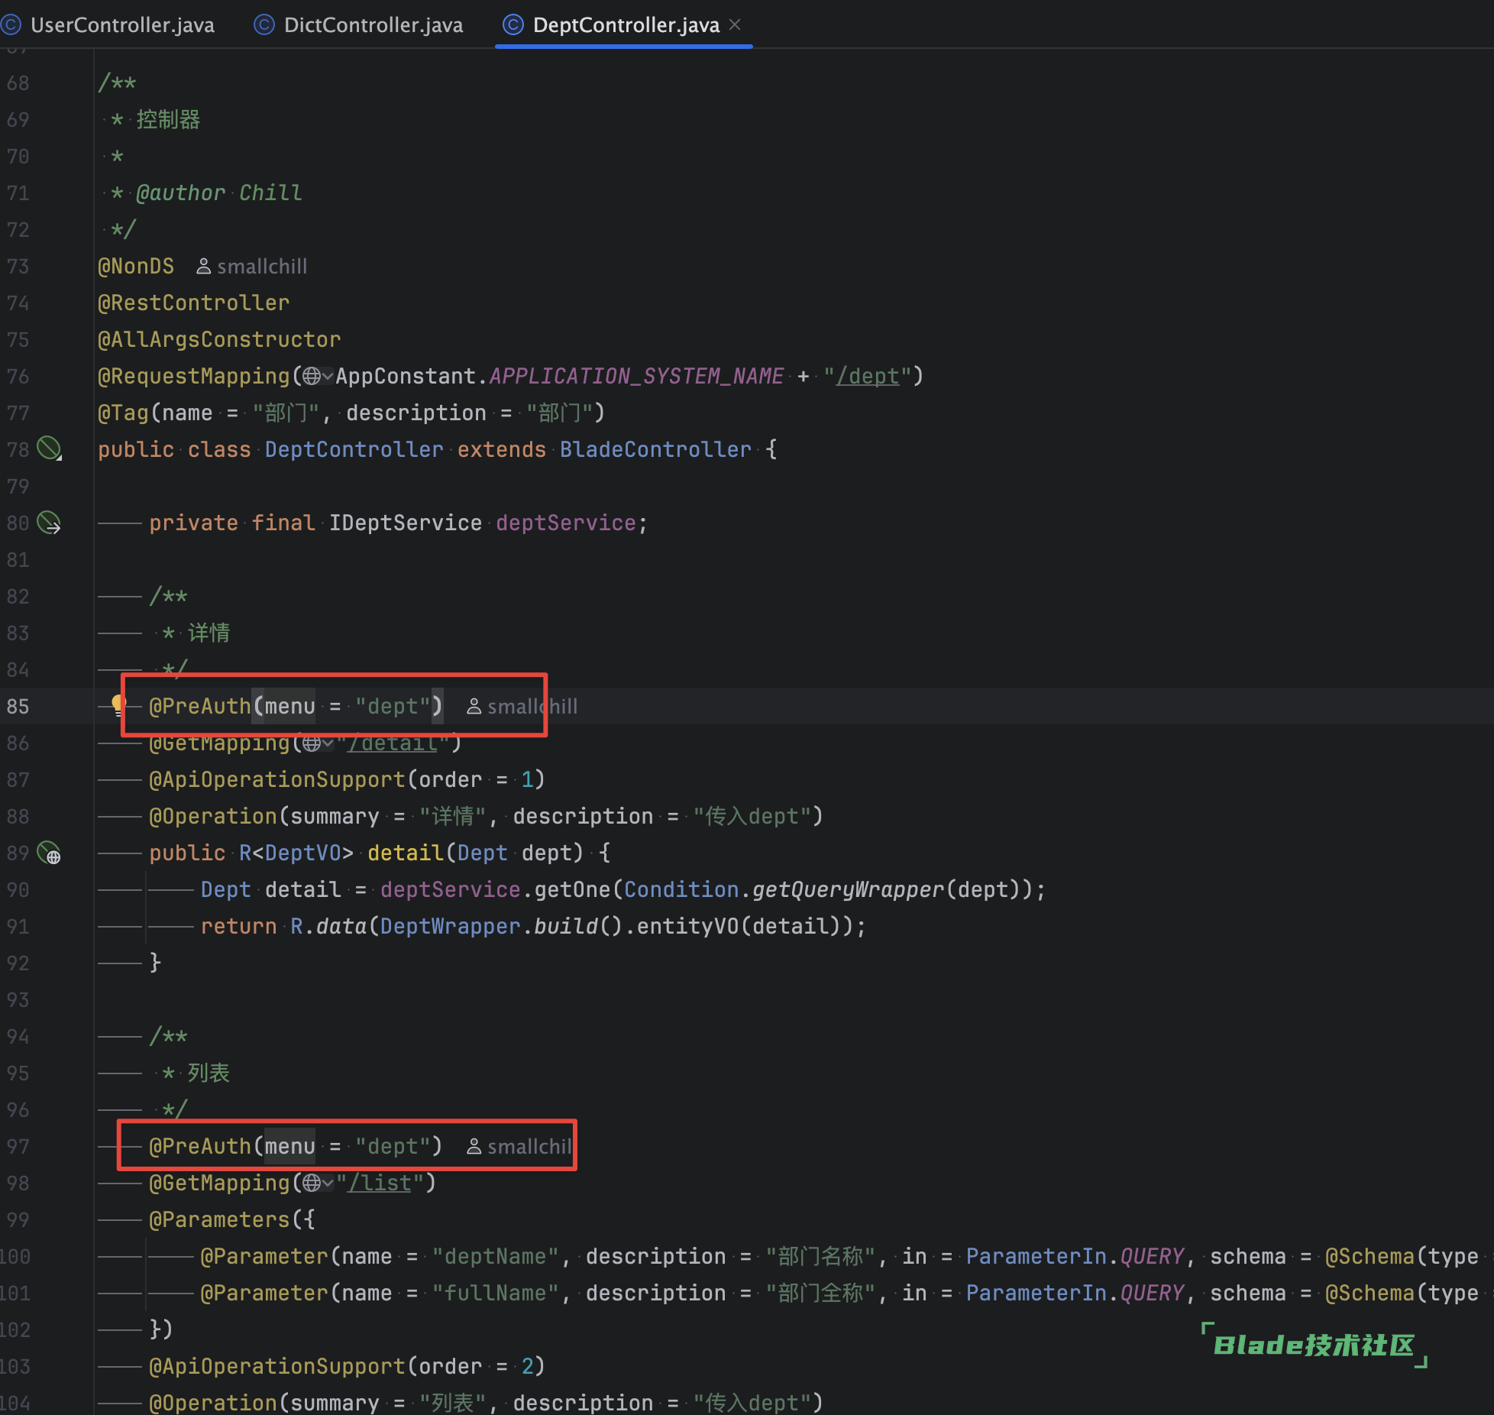Open the "/dept" URL link on line 76
This screenshot has width=1494, height=1415.
coord(868,376)
